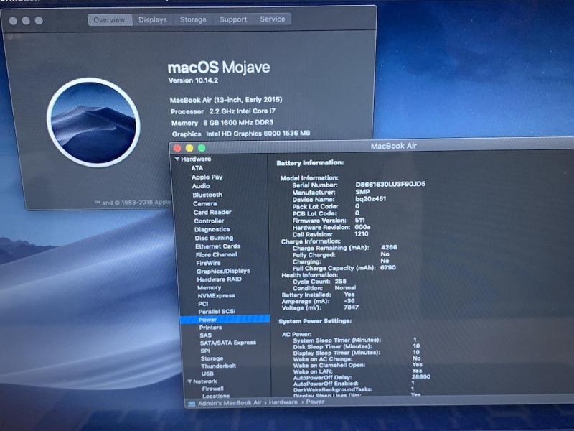Select Printers in the sidebar

[x=210, y=328]
